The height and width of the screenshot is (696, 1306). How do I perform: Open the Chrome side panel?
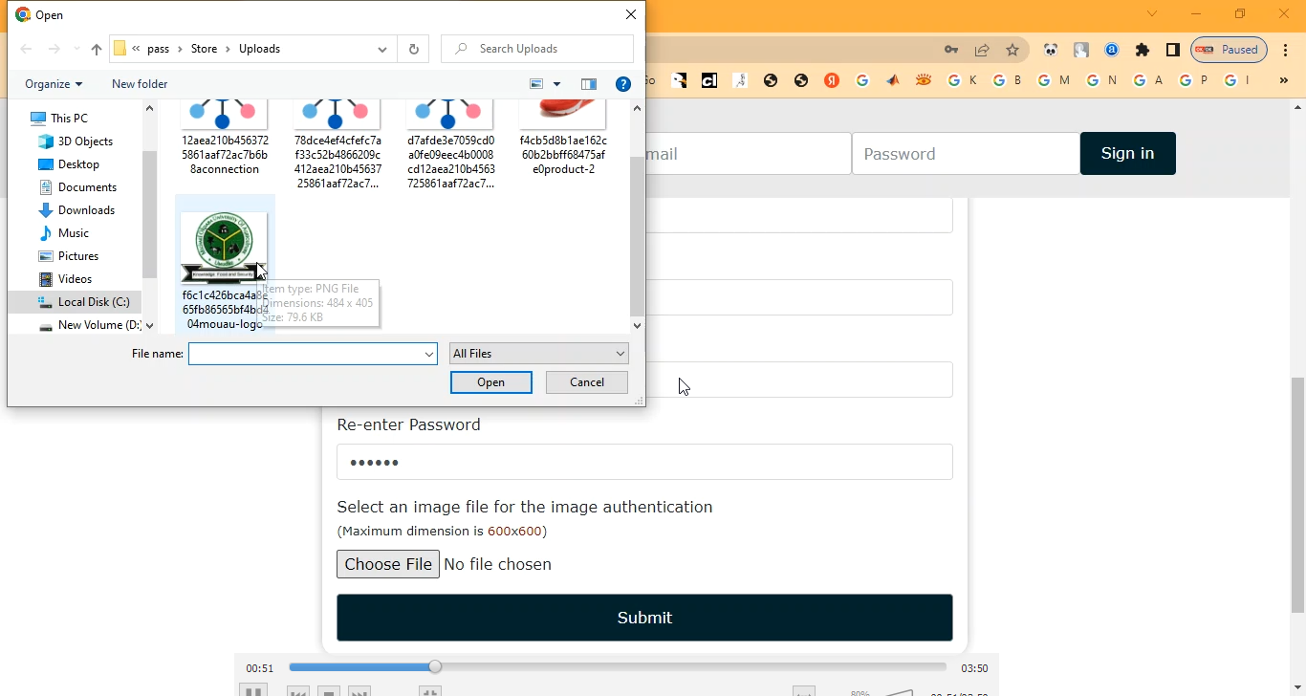[1172, 50]
